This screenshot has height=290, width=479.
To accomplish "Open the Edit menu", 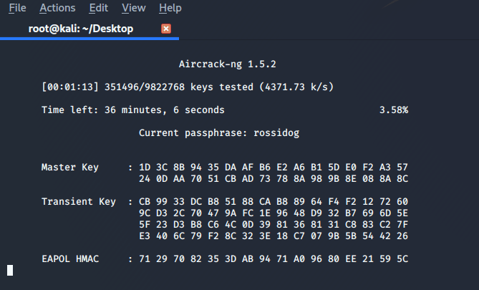I will click(99, 8).
